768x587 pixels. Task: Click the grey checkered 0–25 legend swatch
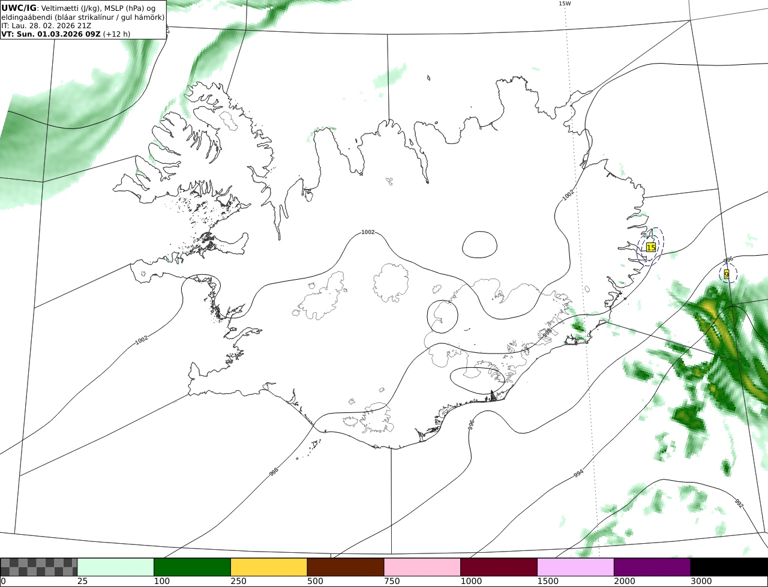point(39,567)
